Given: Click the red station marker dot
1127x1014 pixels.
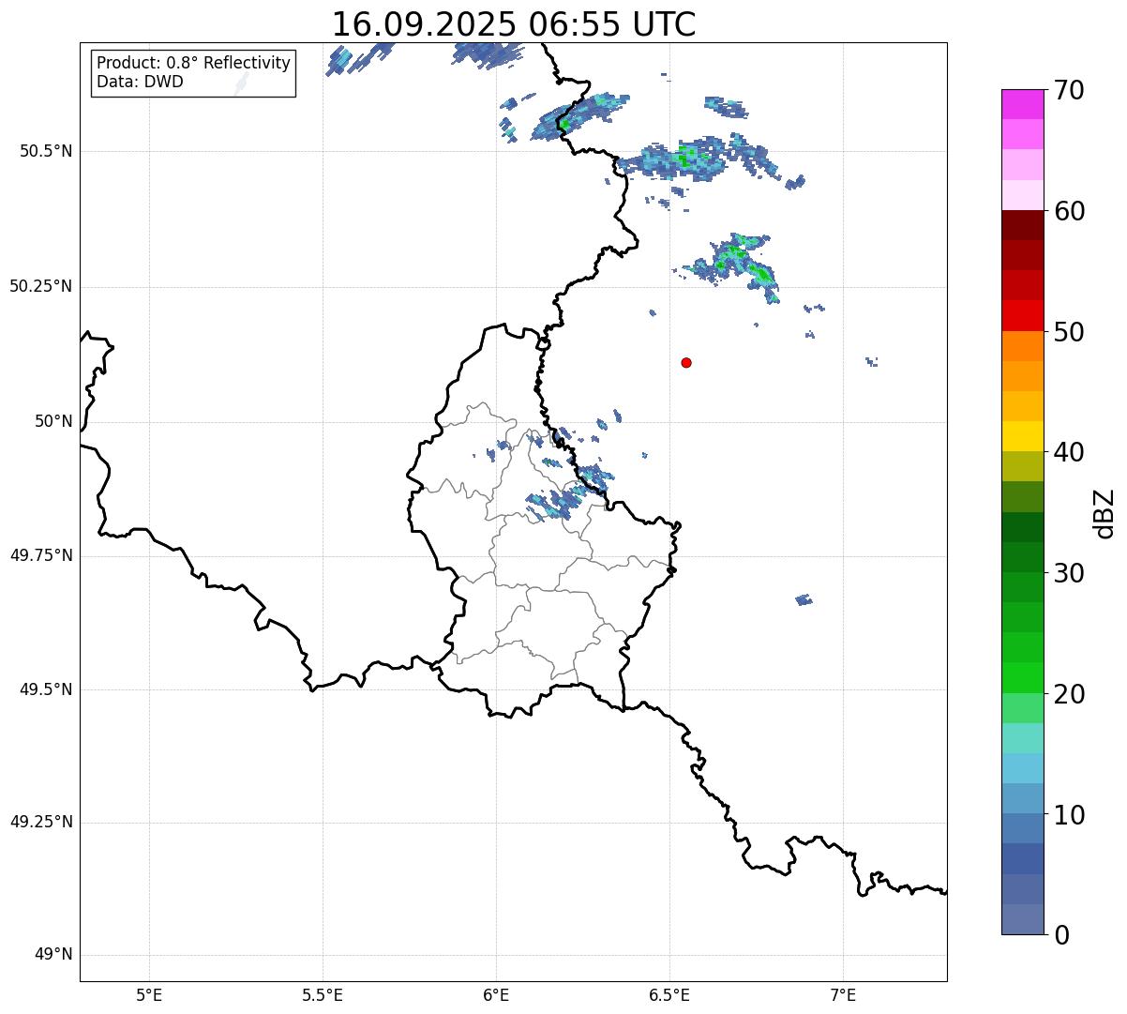Looking at the screenshot, I should coord(686,362).
